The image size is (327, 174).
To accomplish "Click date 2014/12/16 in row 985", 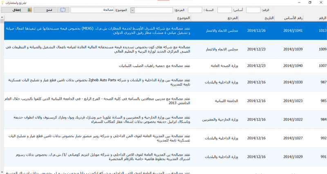I will pyautogui.click(x=256, y=101).
